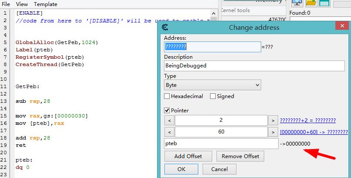Increase offset 60 with right arrow
Viewport: 351px width, 178px height.
click(273, 132)
